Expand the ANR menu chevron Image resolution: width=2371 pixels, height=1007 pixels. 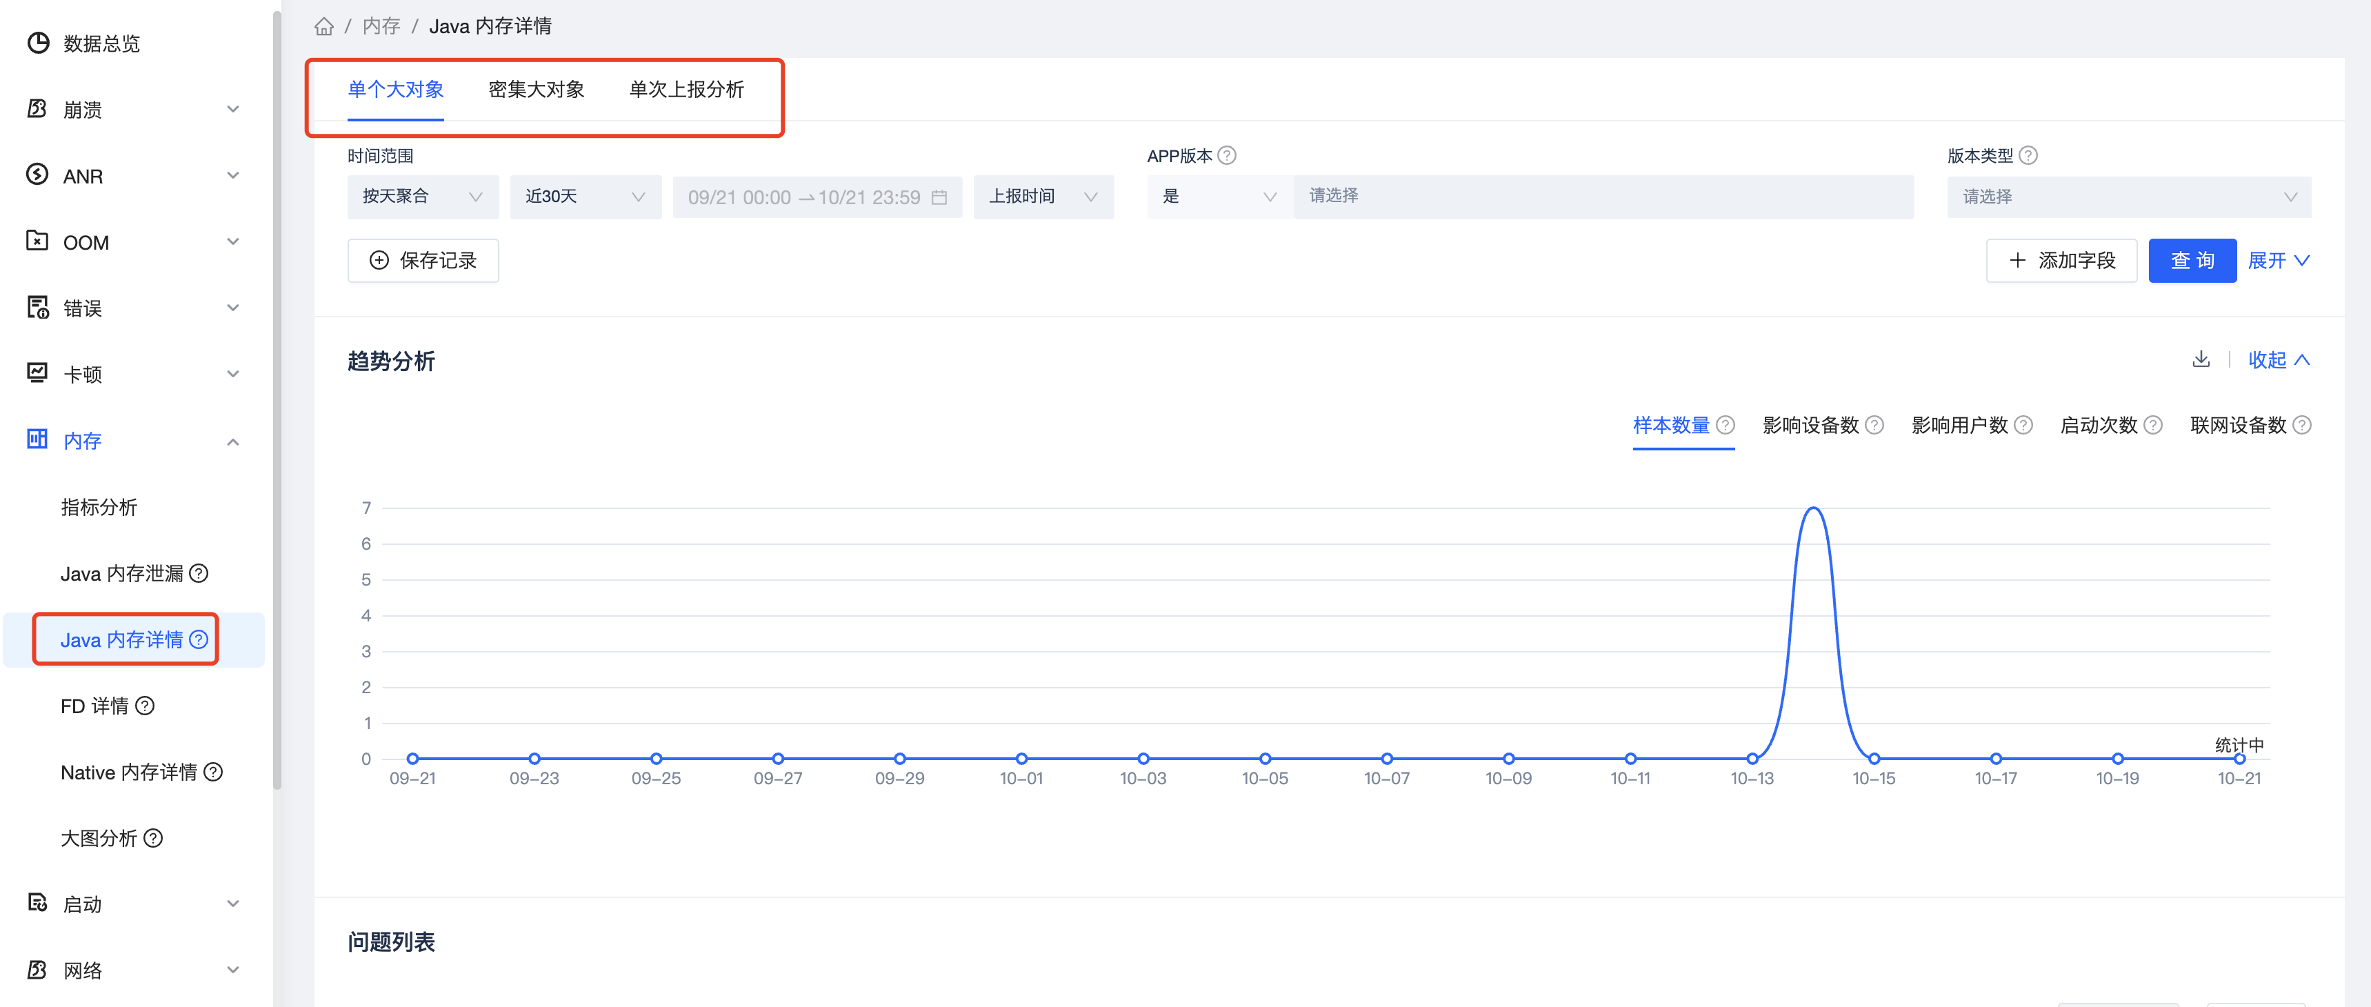[x=233, y=175]
